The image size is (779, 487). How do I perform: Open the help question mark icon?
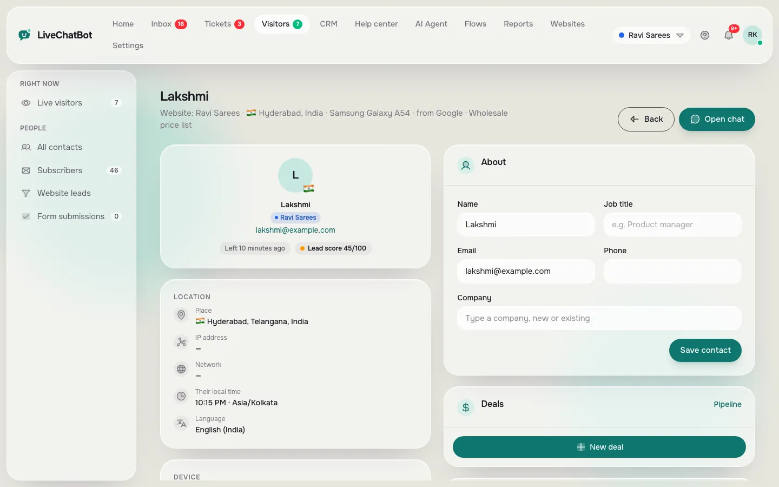click(705, 35)
